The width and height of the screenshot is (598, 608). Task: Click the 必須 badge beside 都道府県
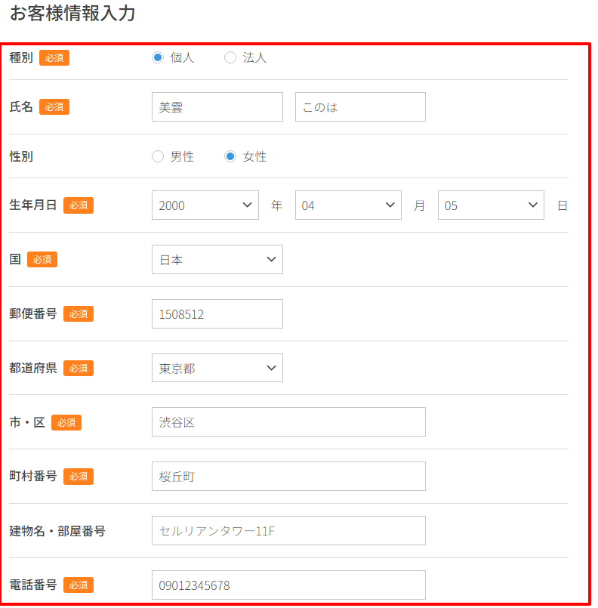coord(79,368)
